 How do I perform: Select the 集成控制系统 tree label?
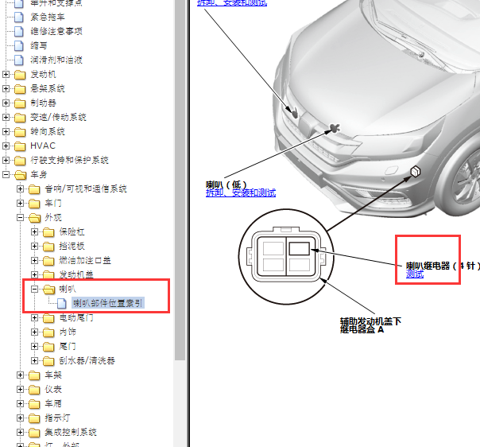71,433
